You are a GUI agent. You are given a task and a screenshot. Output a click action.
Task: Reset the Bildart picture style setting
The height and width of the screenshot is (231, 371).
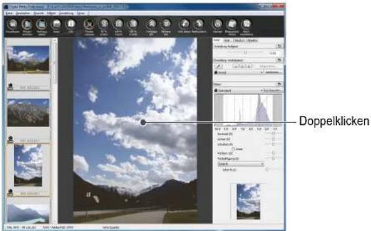click(x=279, y=84)
